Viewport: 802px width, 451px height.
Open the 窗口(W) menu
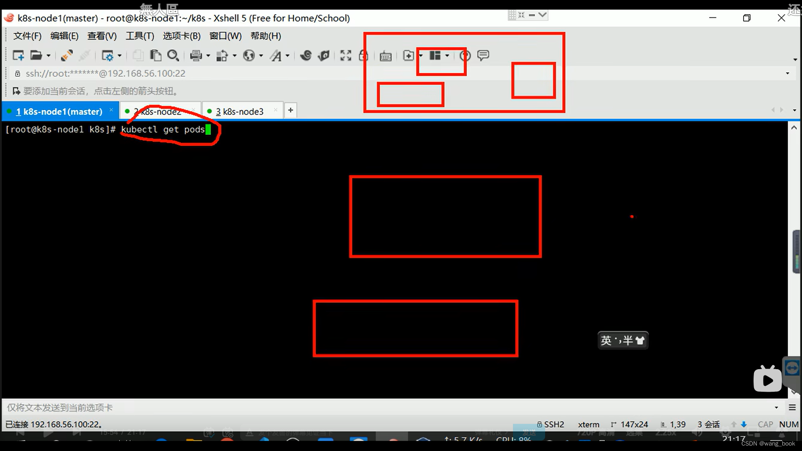[x=226, y=36]
